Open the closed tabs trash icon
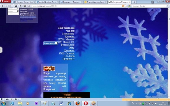170x106 pixels. click(x=153, y=2)
